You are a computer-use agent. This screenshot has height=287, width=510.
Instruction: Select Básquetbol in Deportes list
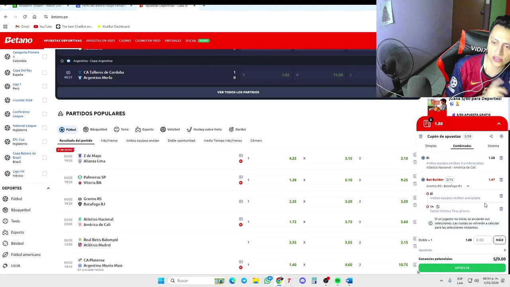pyautogui.click(x=20, y=210)
